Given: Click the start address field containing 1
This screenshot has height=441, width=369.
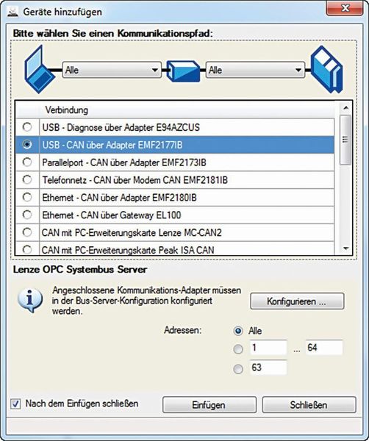Looking at the screenshot, I should pos(268,348).
